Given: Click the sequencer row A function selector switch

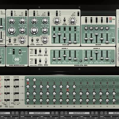Looking at the screenshot, I should [x=16, y=80].
